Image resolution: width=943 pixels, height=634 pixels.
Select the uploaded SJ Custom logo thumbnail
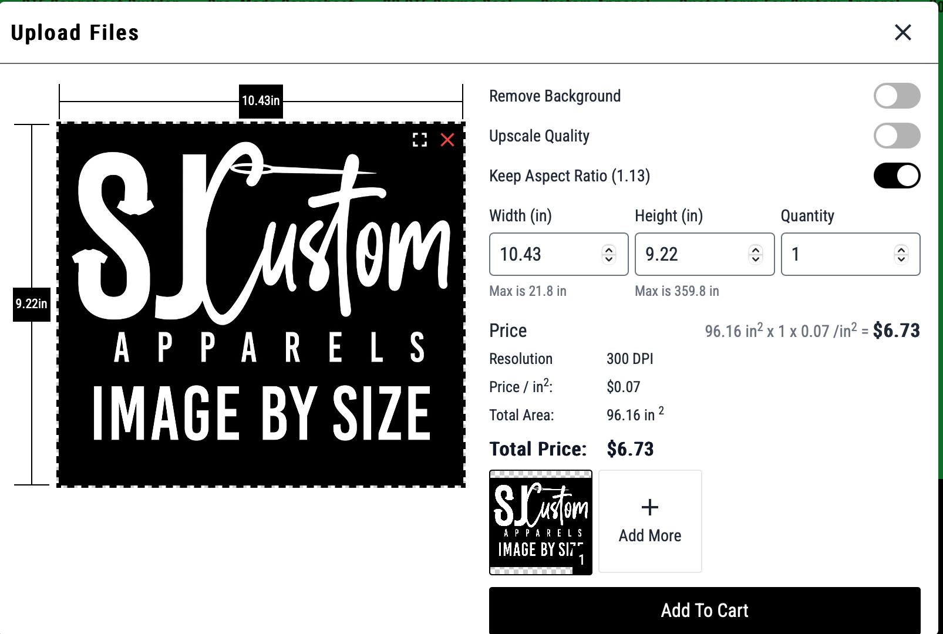pyautogui.click(x=541, y=522)
